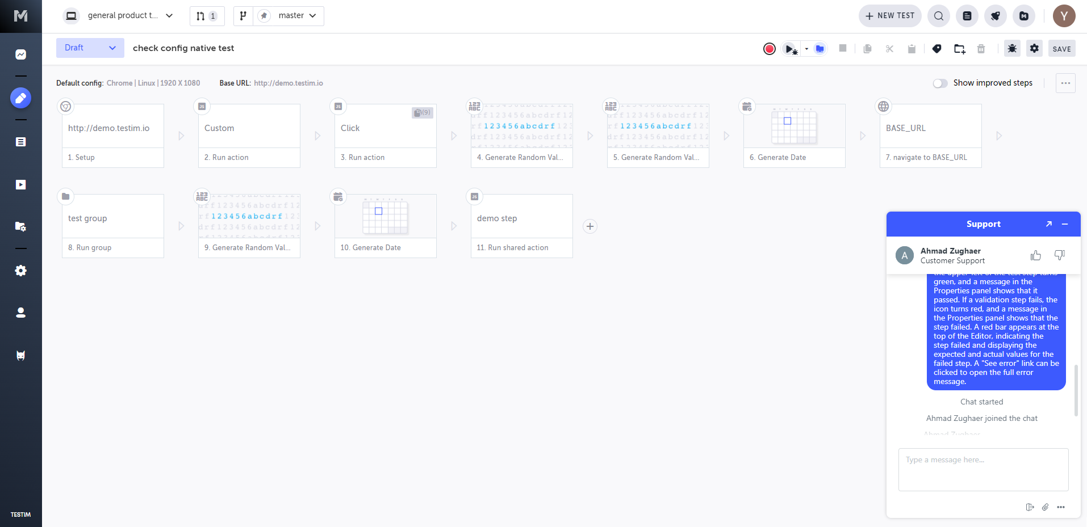Click the add step plus button
The width and height of the screenshot is (1087, 527).
pos(590,226)
